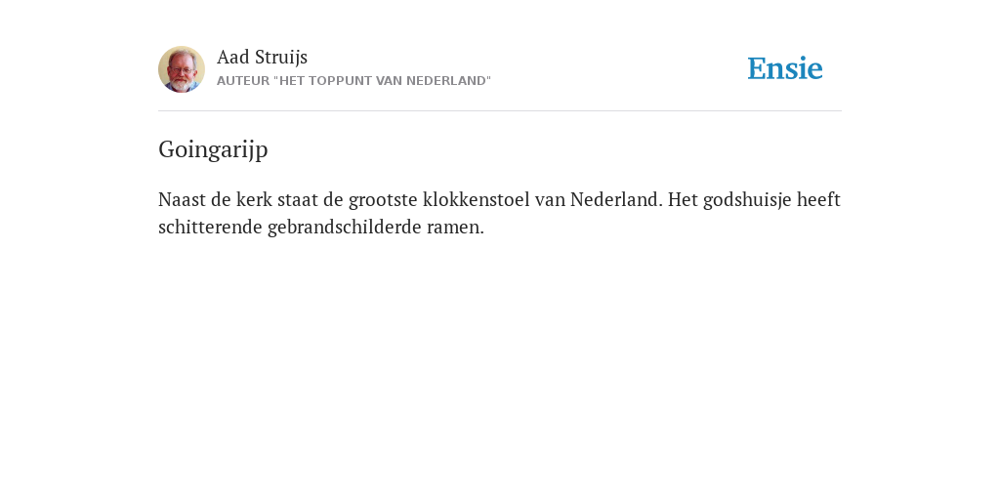1000x500 pixels.
Task: Click the surname "Struijs" in the header
Action: pos(281,58)
